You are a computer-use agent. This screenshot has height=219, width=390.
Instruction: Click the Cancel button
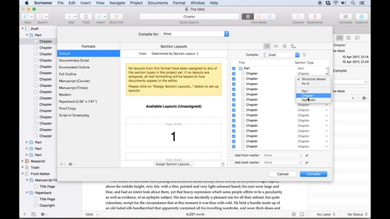coord(283,174)
